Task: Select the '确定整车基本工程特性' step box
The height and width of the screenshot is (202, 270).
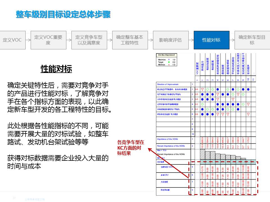Action: tap(130, 40)
